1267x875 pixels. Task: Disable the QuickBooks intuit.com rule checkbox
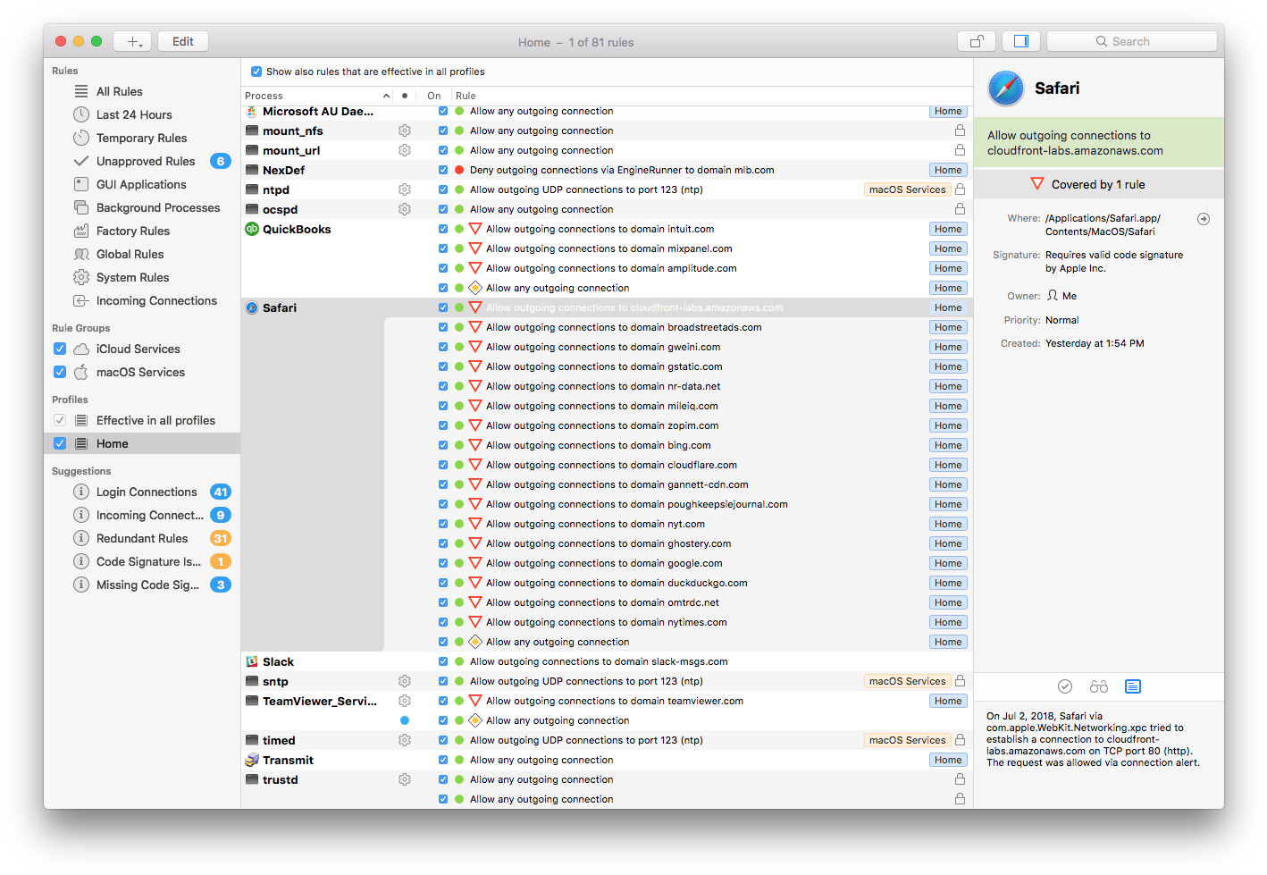[443, 229]
